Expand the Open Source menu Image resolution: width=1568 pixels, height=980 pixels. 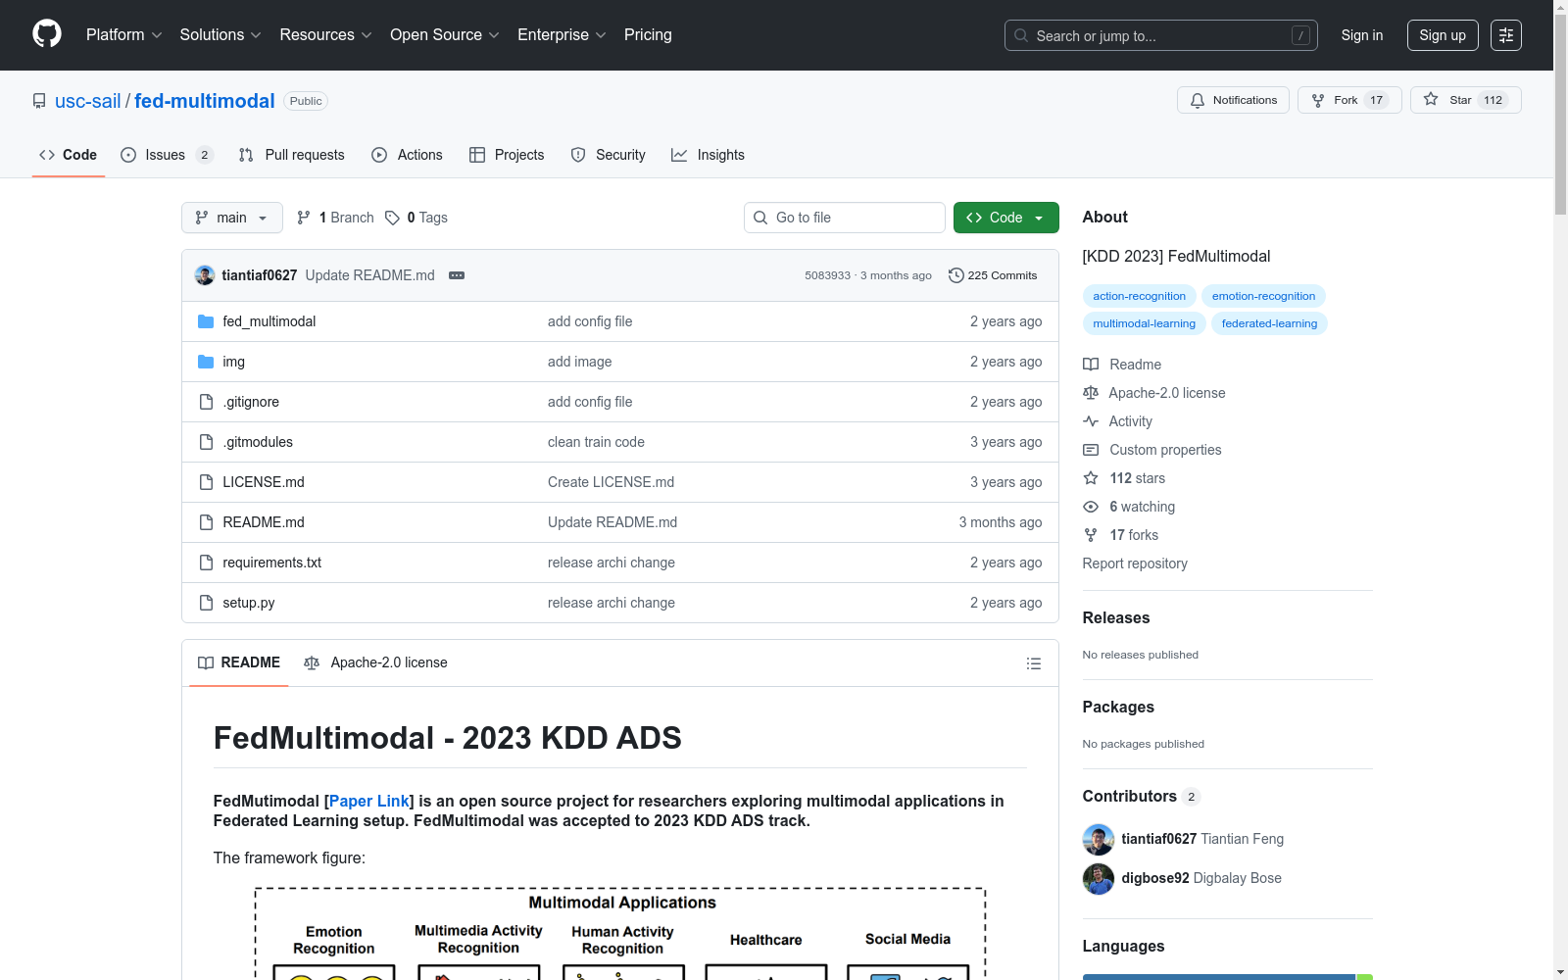[x=445, y=35]
